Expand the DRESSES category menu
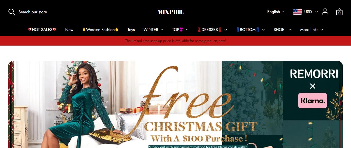The width and height of the screenshot is (351, 148). coord(212,30)
